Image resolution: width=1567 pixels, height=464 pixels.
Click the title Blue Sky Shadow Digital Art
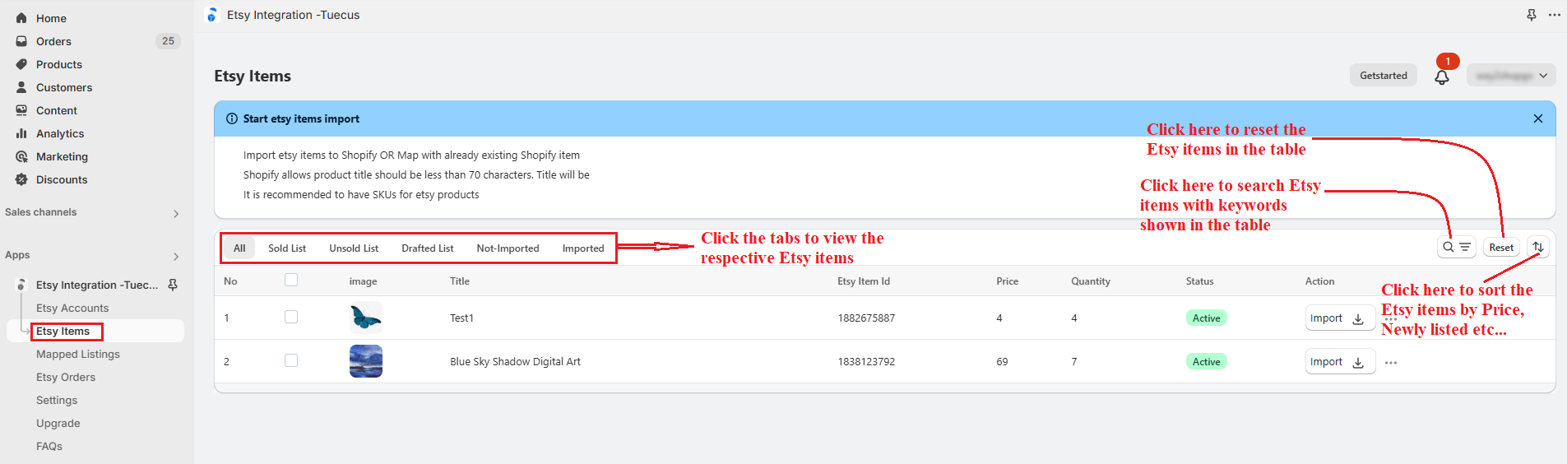pyautogui.click(x=515, y=362)
